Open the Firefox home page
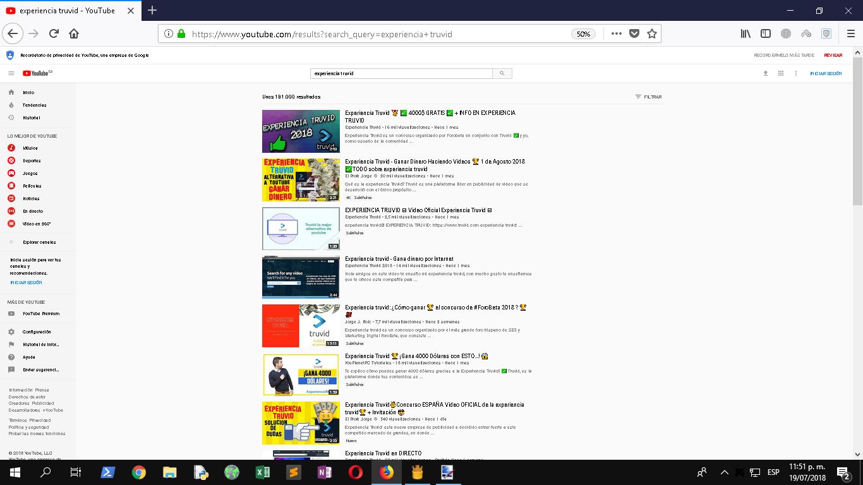 (x=74, y=34)
